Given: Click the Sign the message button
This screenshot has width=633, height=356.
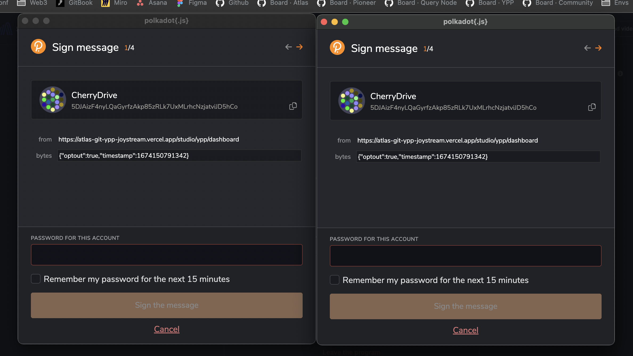Looking at the screenshot, I should 167,305.
